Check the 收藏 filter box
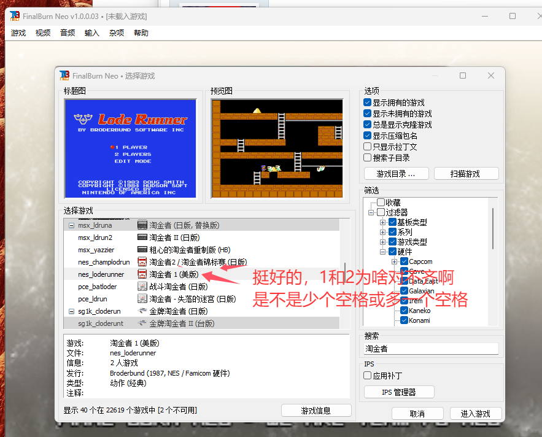 click(x=381, y=203)
